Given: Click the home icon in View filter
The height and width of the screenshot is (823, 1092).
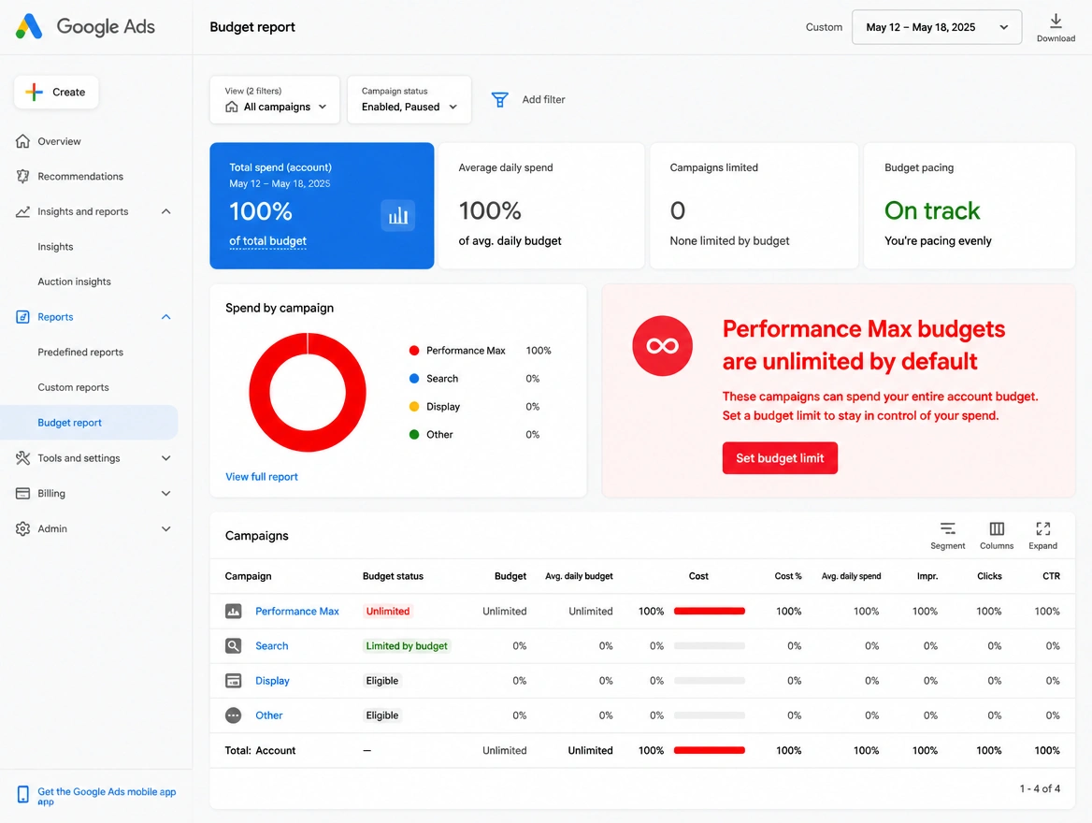Looking at the screenshot, I should tap(232, 107).
